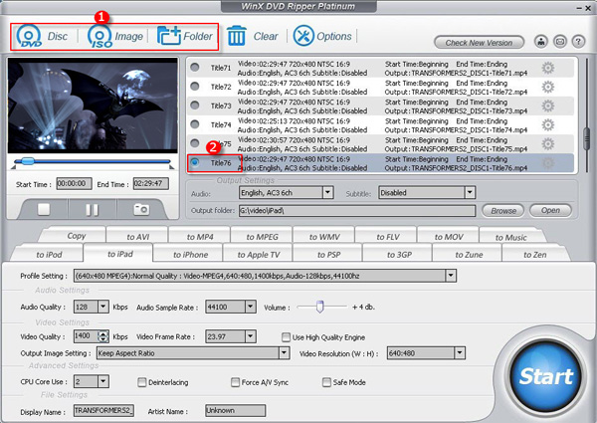Switch to the to Apple TV tab

point(259,255)
